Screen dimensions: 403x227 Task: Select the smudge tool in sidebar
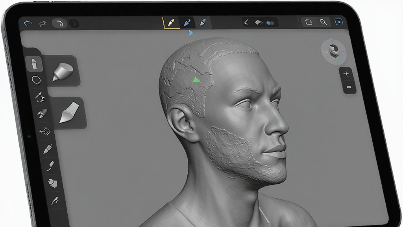42,113
